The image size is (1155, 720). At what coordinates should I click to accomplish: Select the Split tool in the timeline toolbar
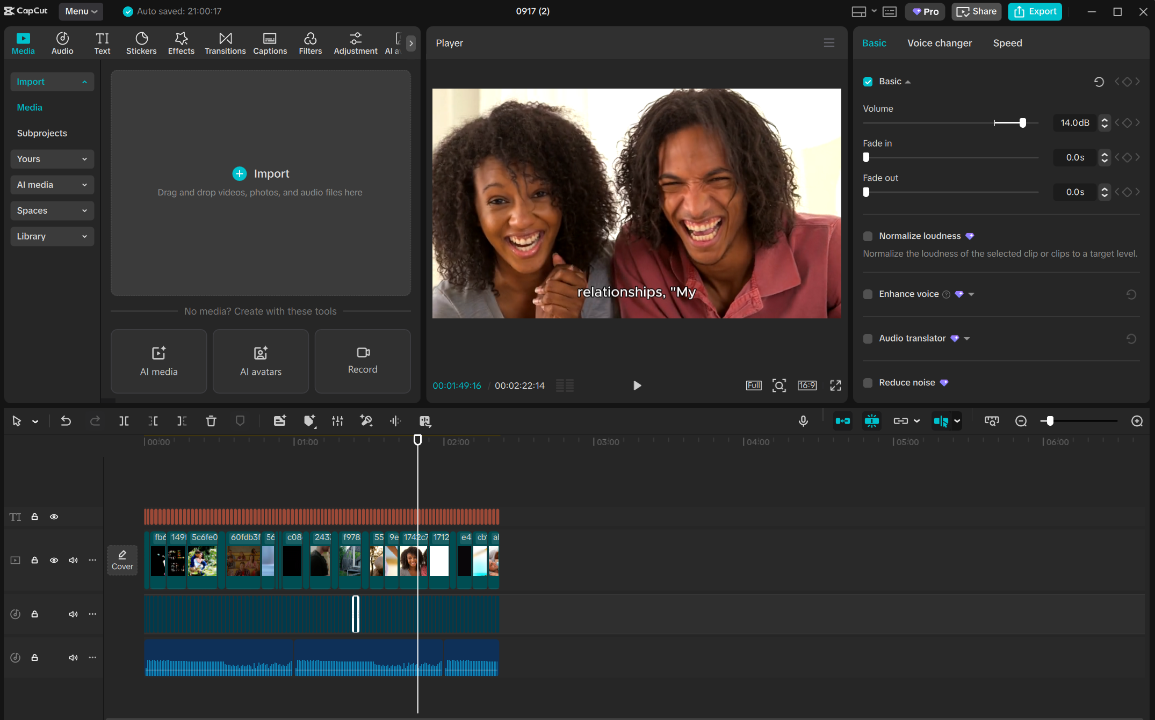(x=124, y=421)
